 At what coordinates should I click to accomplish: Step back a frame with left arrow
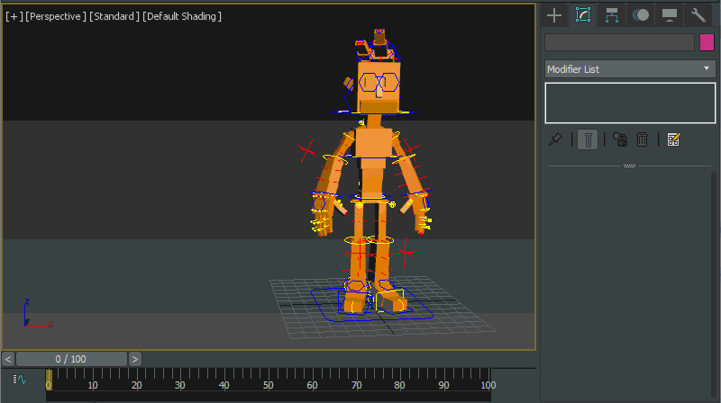[9, 359]
